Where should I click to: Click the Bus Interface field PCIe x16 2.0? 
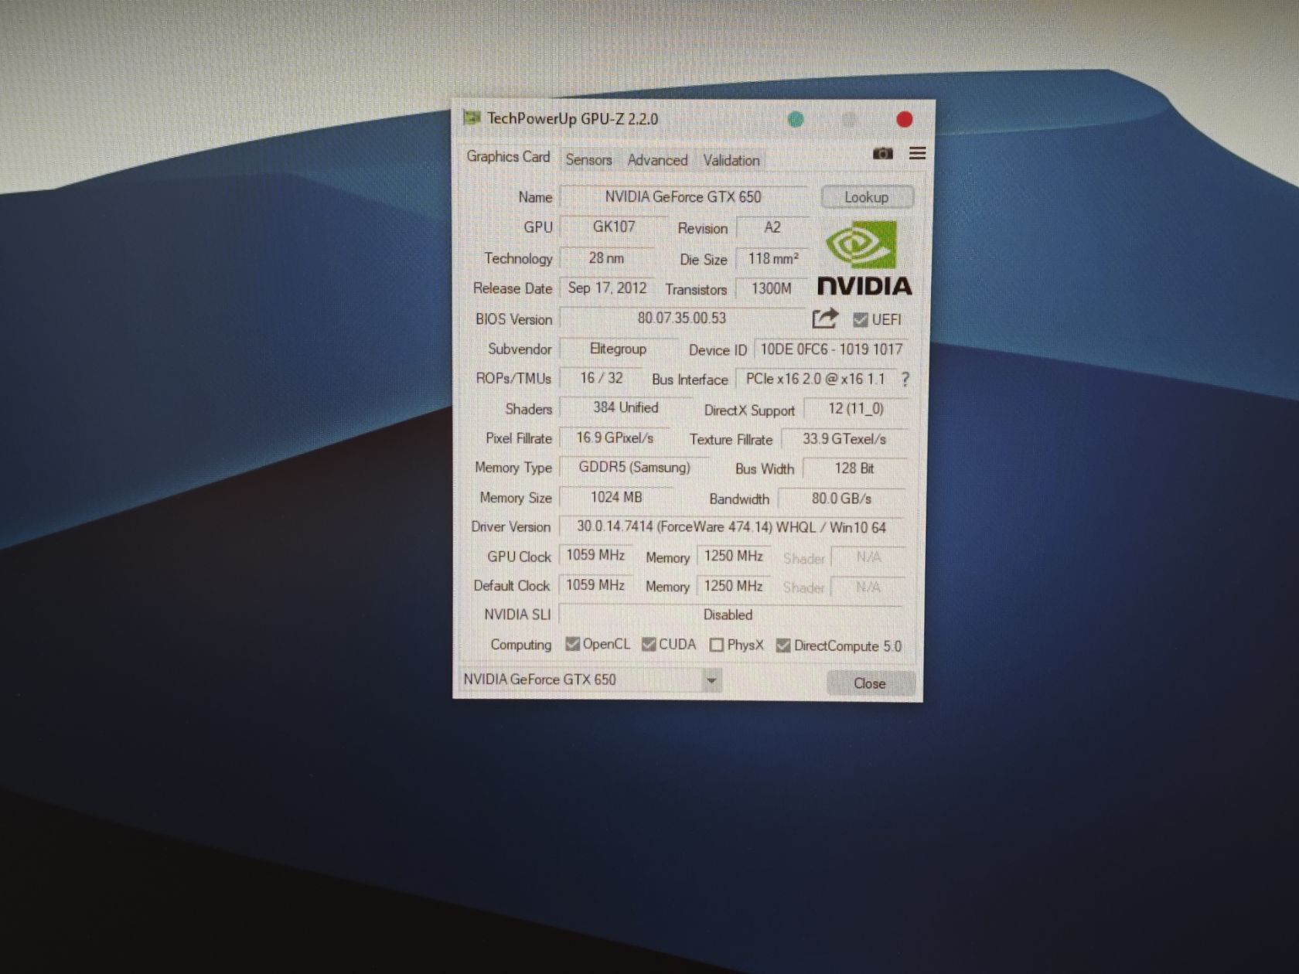pyautogui.click(x=816, y=380)
